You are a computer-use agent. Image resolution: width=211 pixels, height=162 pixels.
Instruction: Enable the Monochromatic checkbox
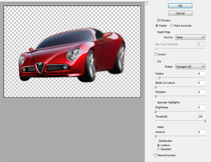click(155, 155)
